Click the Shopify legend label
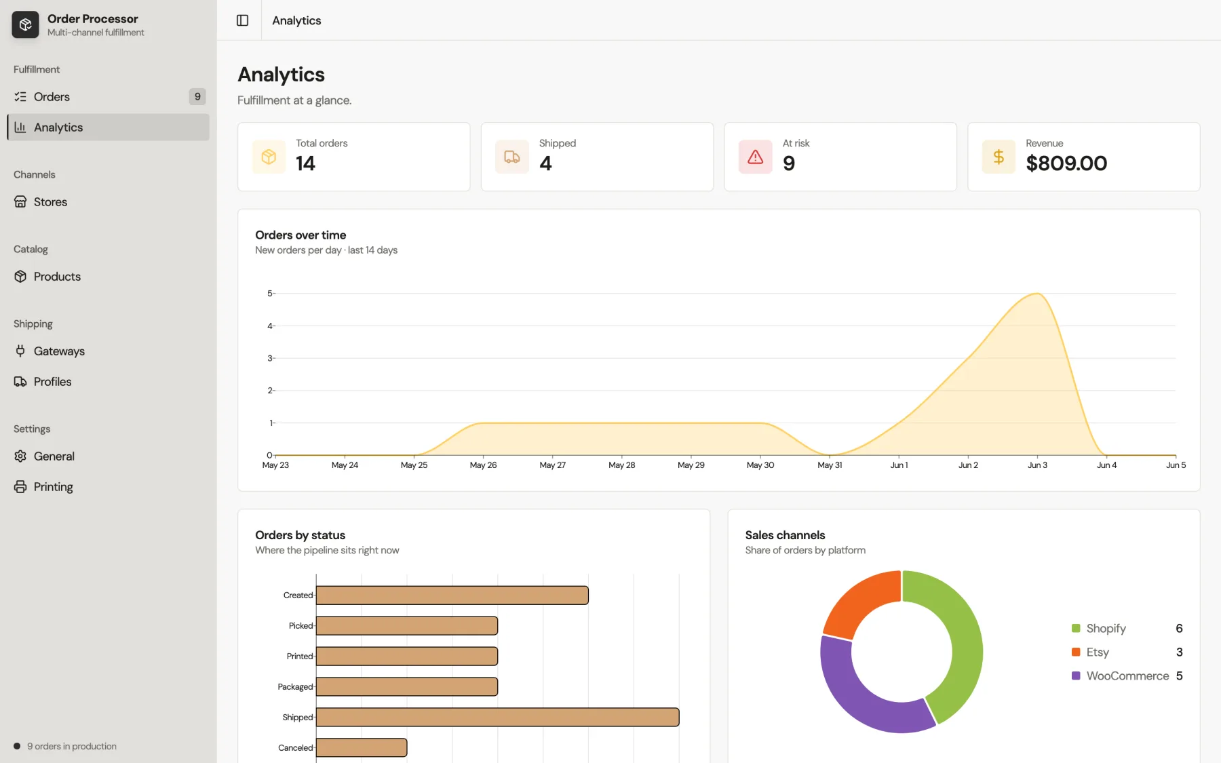 click(x=1106, y=629)
